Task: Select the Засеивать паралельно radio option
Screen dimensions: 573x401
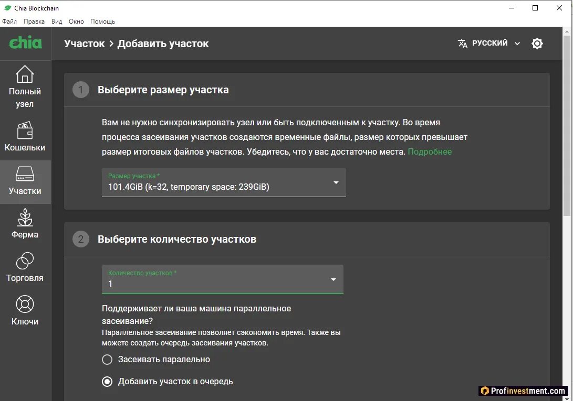Action: (x=107, y=360)
